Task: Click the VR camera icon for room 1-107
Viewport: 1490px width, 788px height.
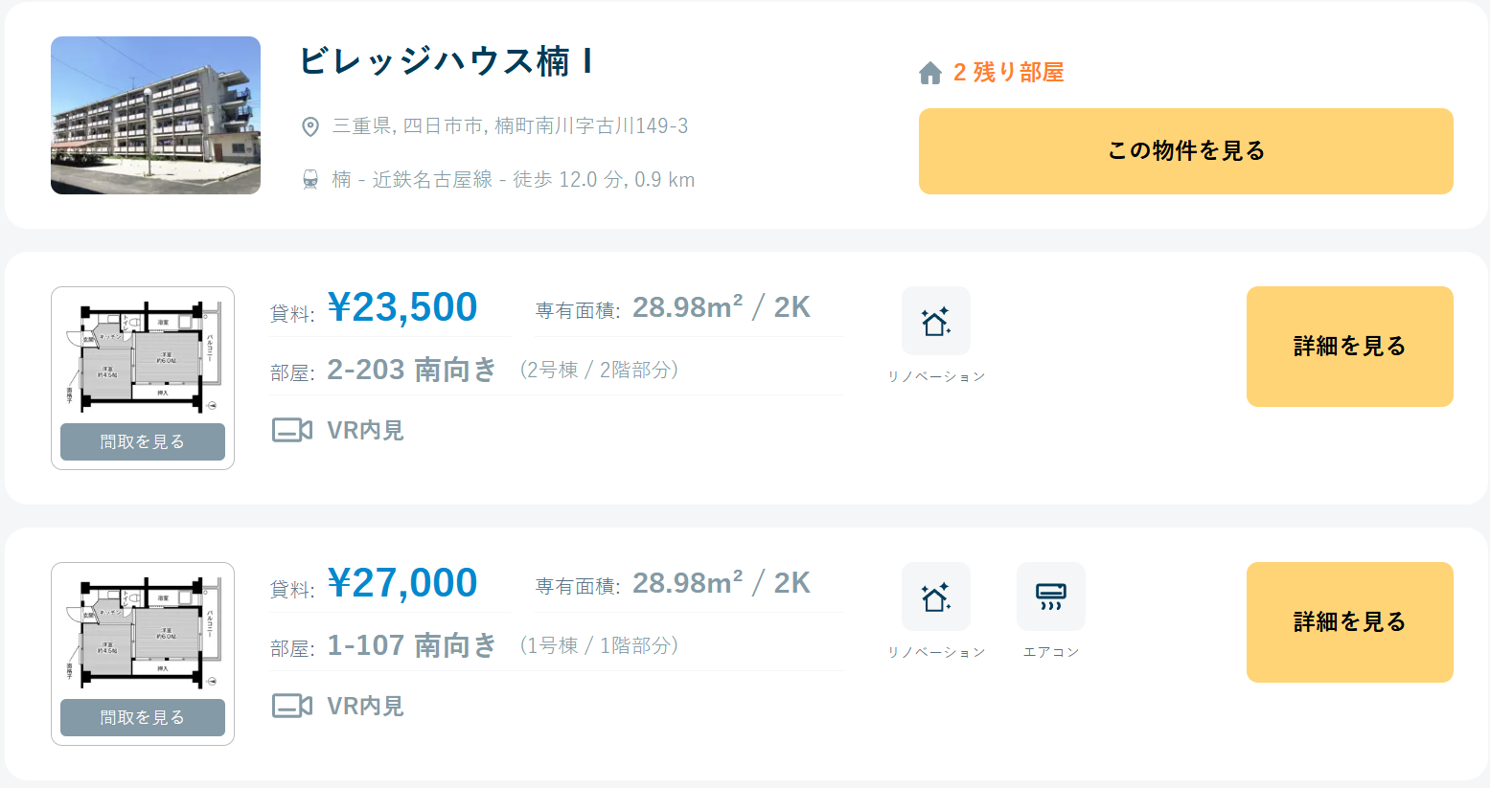Action: coord(292,706)
